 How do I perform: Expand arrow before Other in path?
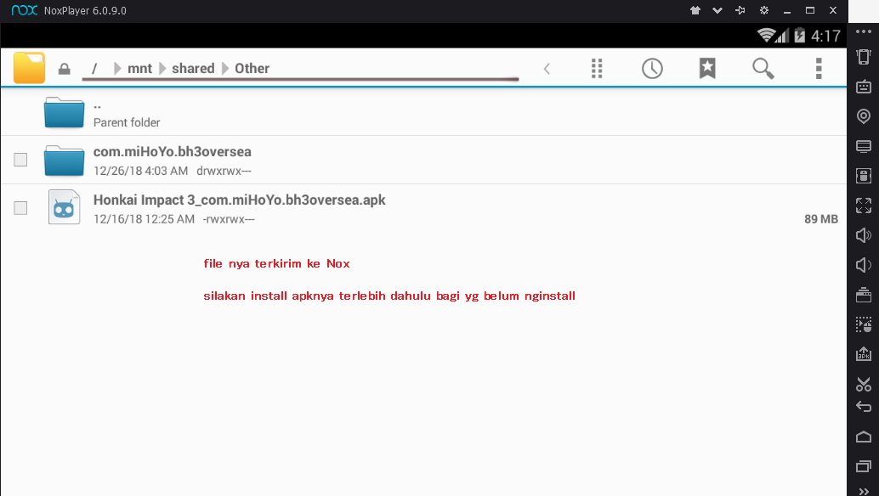point(224,68)
